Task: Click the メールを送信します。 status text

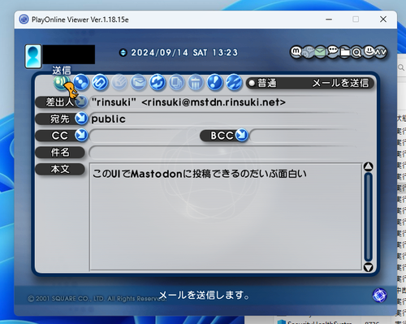Action: pos(204,296)
